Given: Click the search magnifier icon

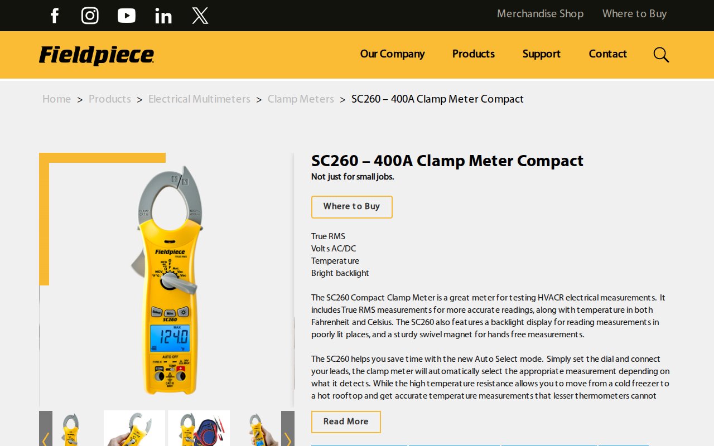Looking at the screenshot, I should point(661,55).
